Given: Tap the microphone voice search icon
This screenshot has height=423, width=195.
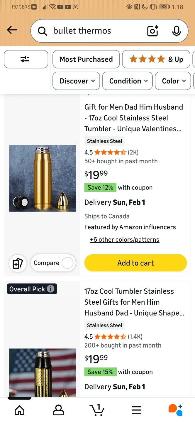Looking at the screenshot, I should (x=177, y=31).
